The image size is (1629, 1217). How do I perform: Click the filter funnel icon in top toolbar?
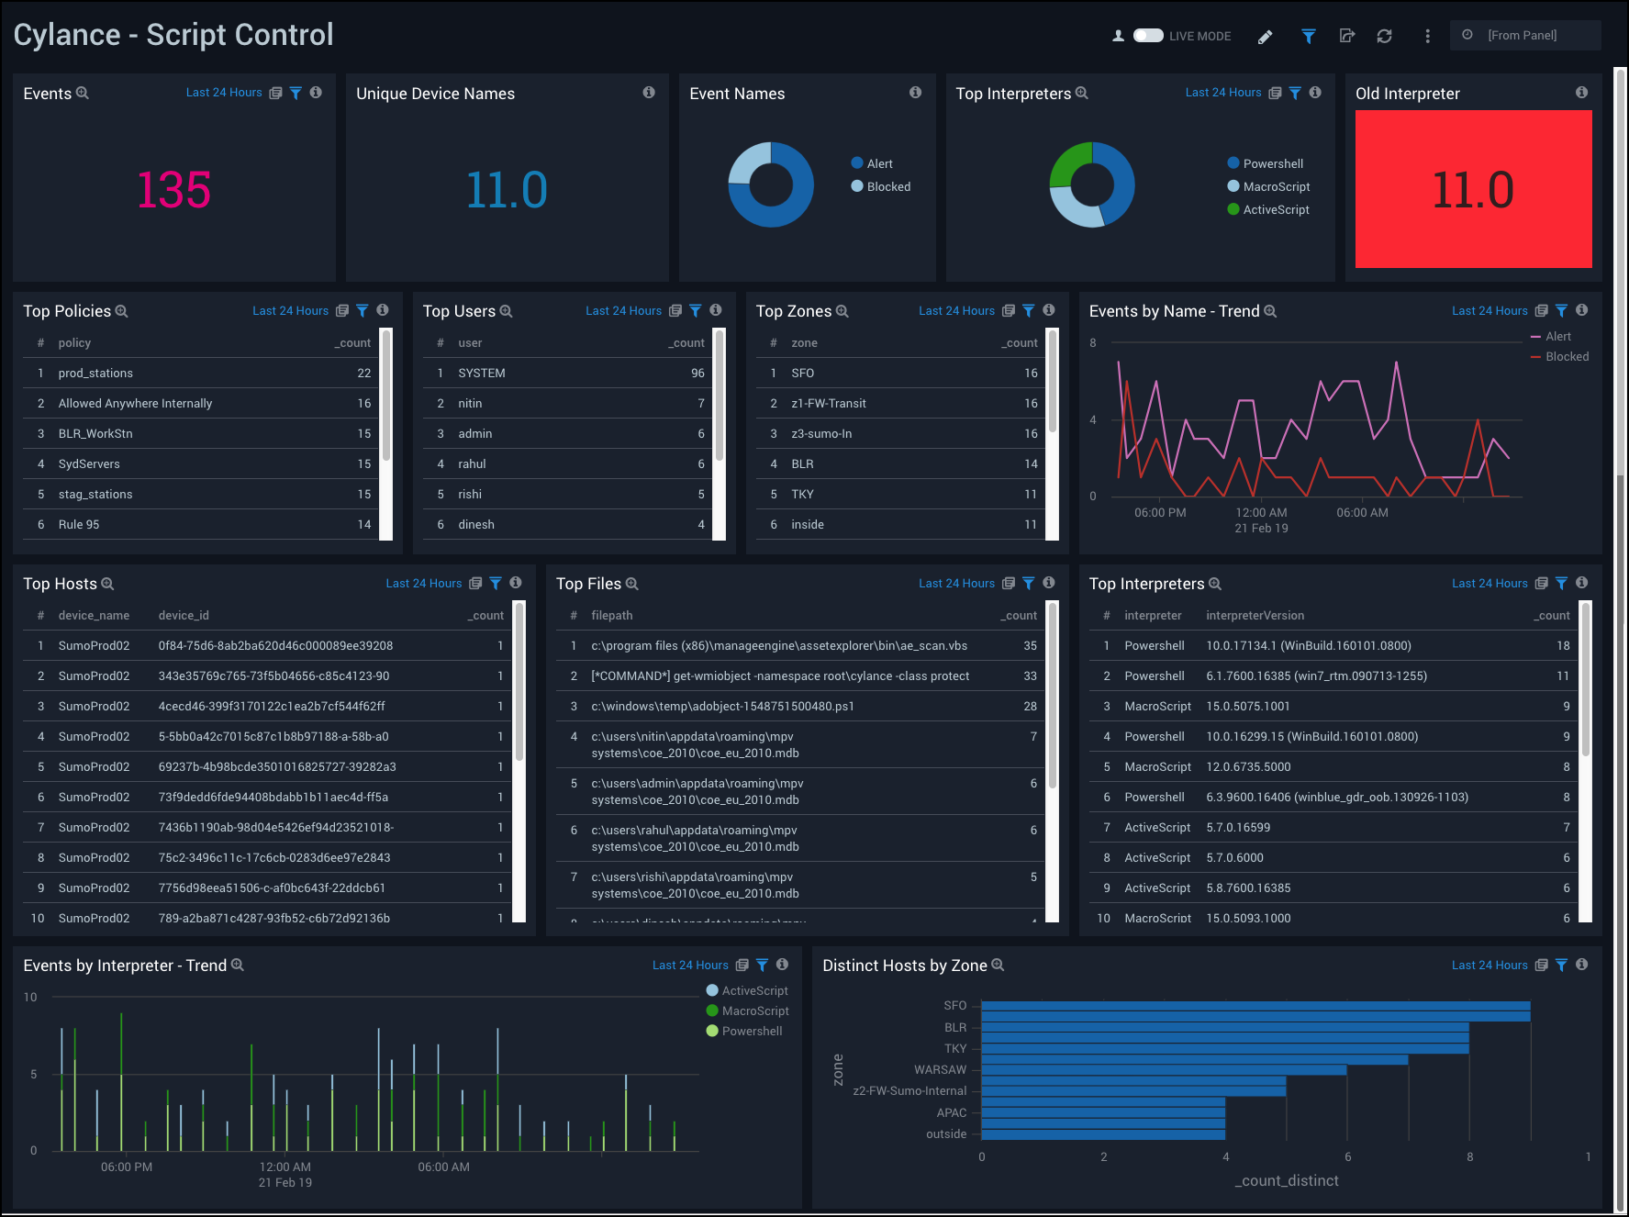(1308, 36)
